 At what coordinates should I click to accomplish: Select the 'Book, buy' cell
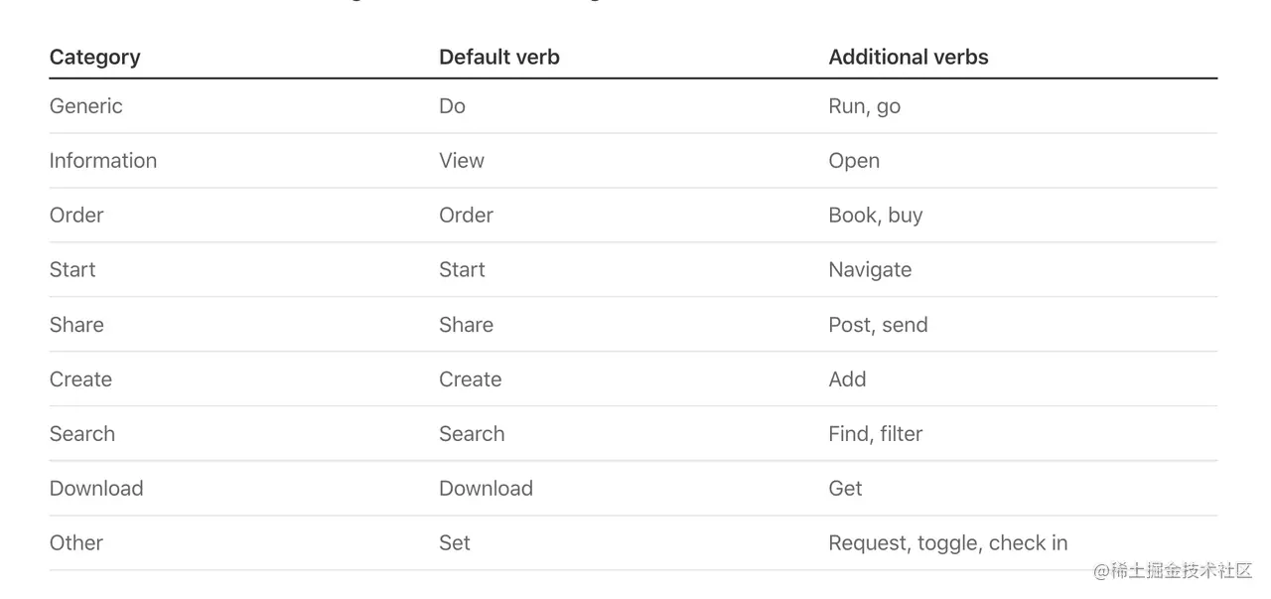pyautogui.click(x=875, y=216)
